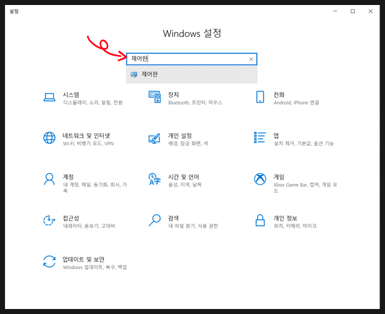Open the 시스템 laptop icon
Viewport: 385px width, 314px height.
[x=49, y=98]
